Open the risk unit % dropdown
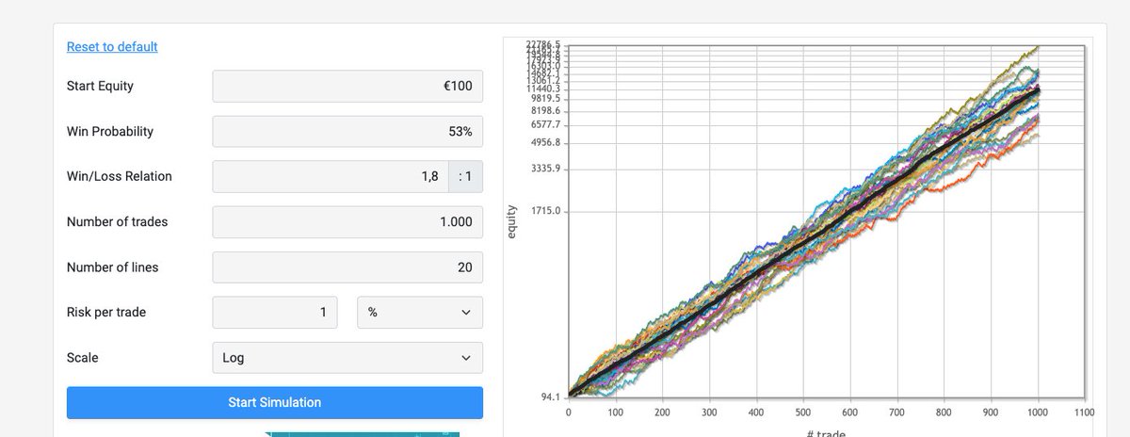The image size is (1130, 437). click(420, 312)
